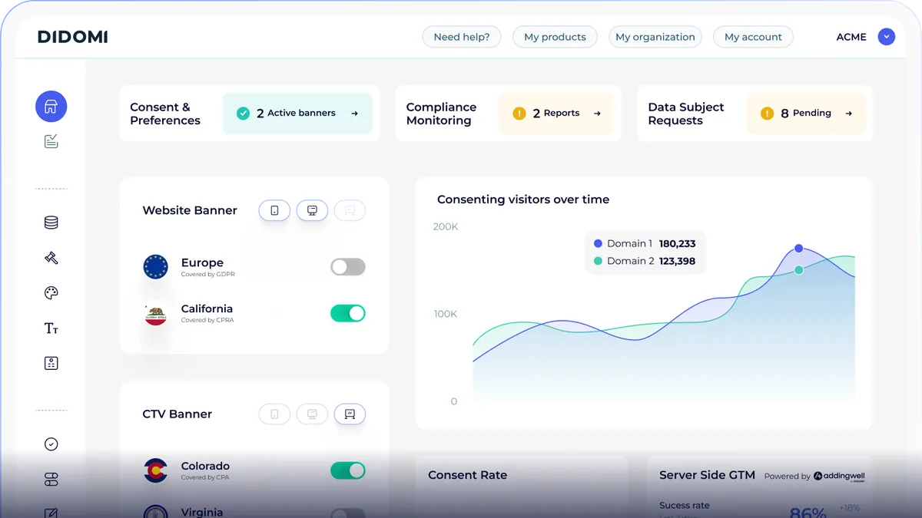The image size is (922, 518).
Task: Enable the Europe GDPR banner toggle
Action: tap(348, 267)
